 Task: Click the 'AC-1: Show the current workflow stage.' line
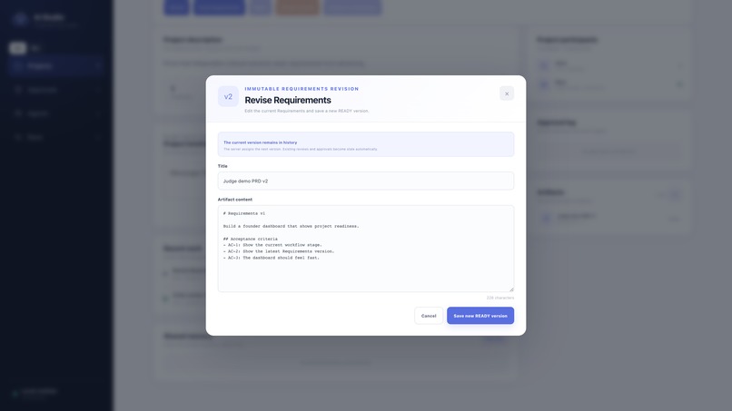click(272, 245)
